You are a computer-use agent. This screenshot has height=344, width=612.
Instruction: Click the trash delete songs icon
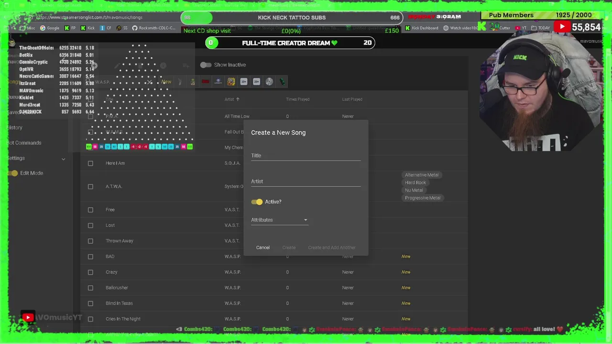pos(140,65)
